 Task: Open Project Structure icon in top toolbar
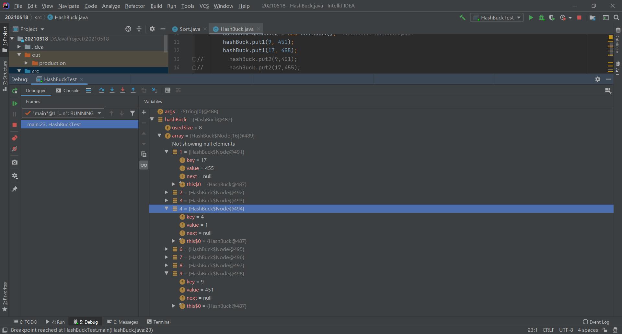[x=593, y=18]
